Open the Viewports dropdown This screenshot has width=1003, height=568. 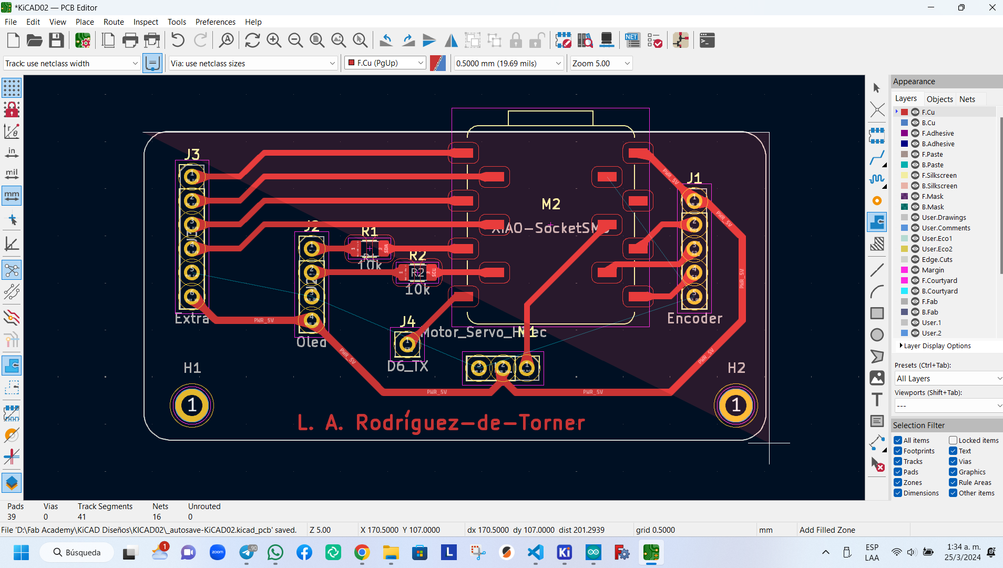(x=948, y=405)
